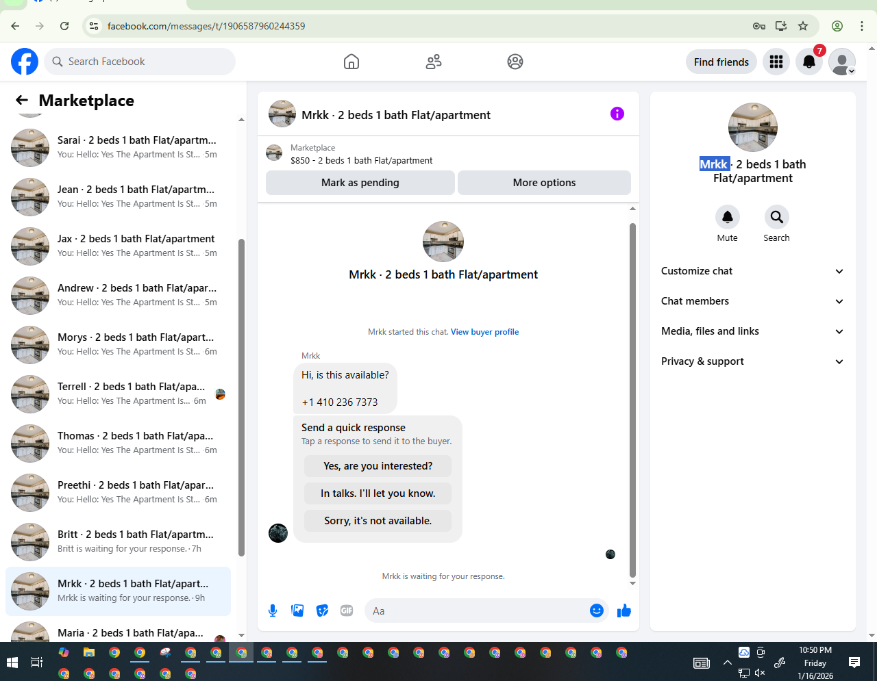This screenshot has height=681, width=877.
Task: Open the volume muted tray icon
Action: click(x=760, y=673)
